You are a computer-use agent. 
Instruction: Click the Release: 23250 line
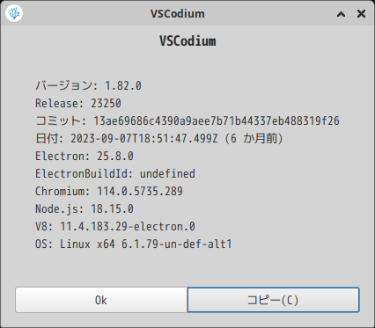click(78, 103)
